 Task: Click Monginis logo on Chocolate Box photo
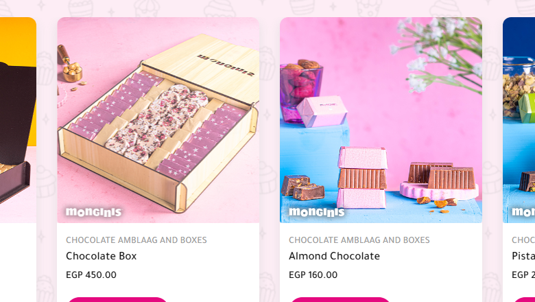[x=93, y=212]
